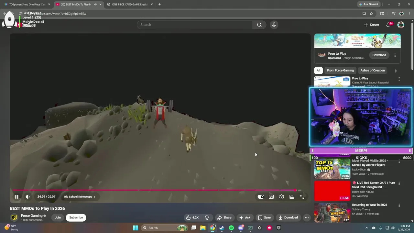Download the video below player
The height and width of the screenshot is (233, 414).
click(288, 217)
